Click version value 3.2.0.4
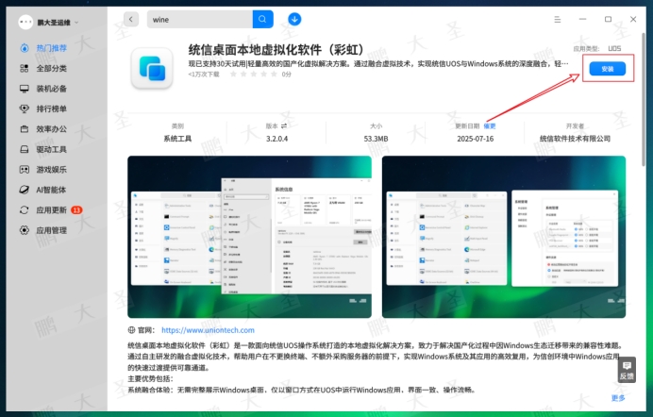Screen dimensions: 653x417 276,139
